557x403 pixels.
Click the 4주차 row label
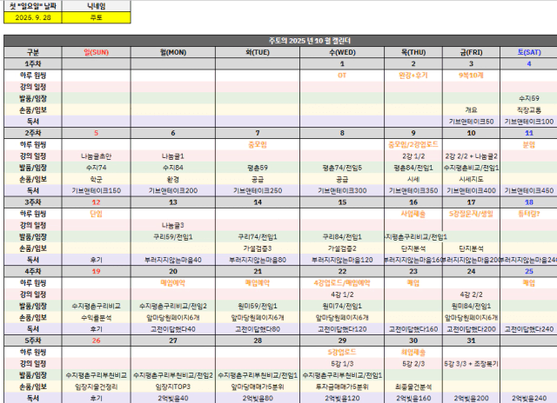click(33, 271)
